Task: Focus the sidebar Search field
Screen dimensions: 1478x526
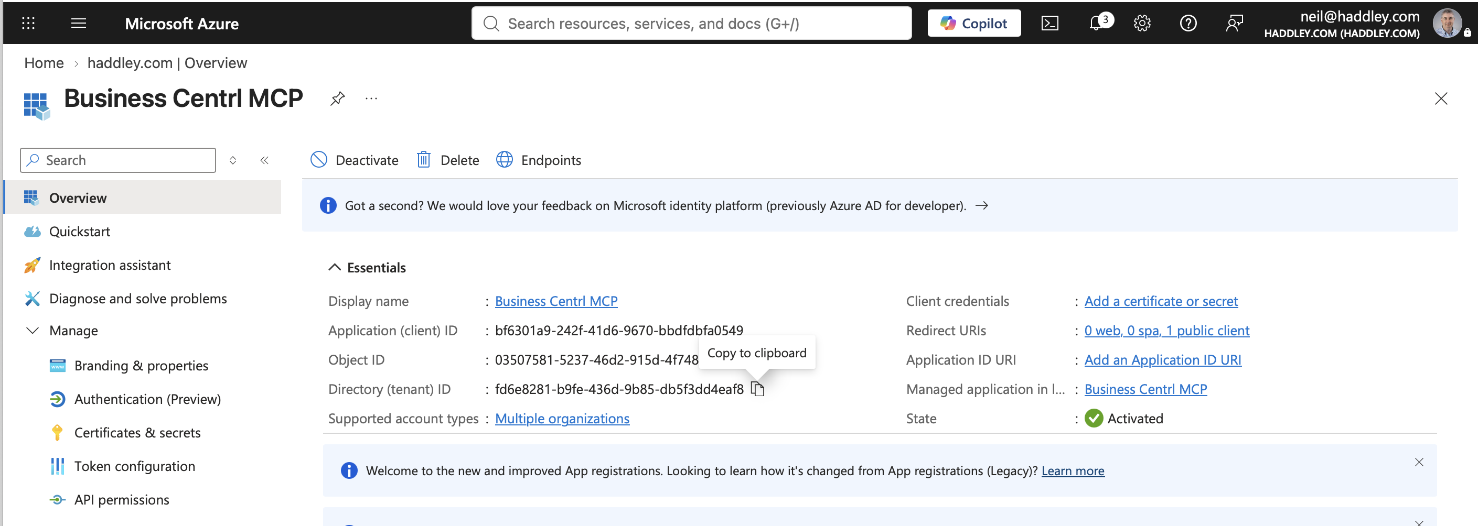Action: tap(118, 160)
